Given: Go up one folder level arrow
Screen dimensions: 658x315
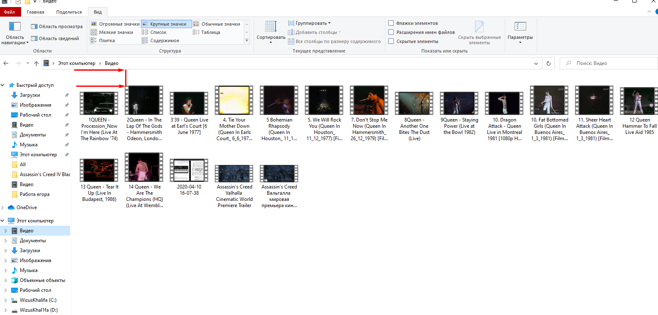Looking at the screenshot, I should [36, 63].
